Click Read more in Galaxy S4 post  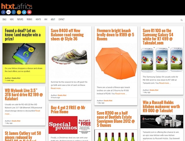(165, 83)
